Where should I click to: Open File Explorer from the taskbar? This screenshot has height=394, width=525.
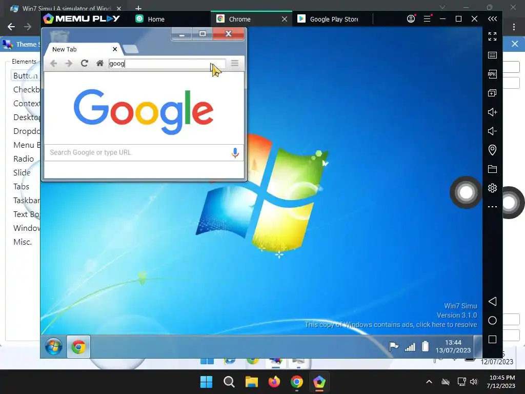tap(251, 382)
